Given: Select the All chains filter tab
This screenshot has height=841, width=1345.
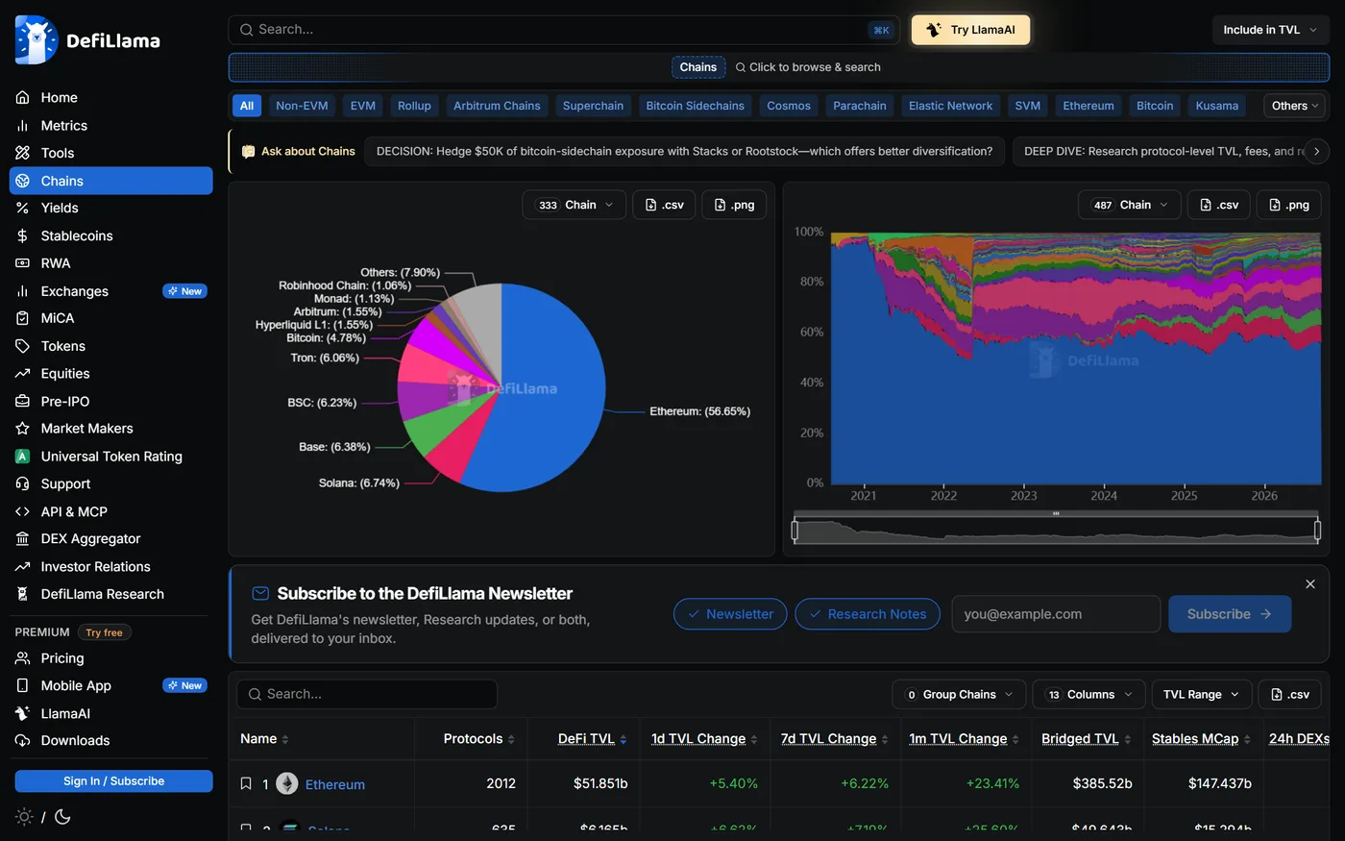Looking at the screenshot, I should pyautogui.click(x=247, y=106).
